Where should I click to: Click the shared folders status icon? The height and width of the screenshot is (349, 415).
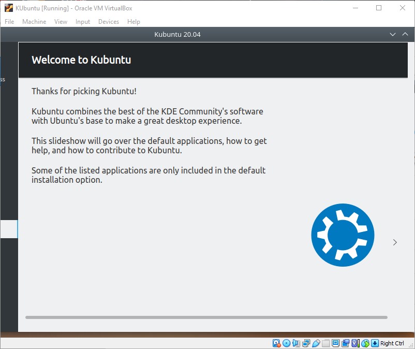click(x=326, y=343)
